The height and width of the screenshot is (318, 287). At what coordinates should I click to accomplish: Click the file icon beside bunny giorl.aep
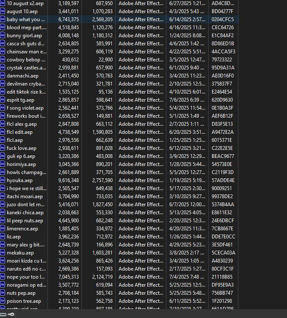point(3,35)
